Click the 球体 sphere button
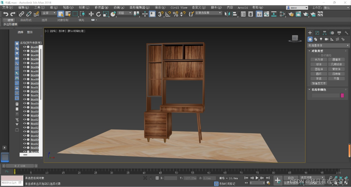Viewport: 351px width, 187px height. point(319,64)
